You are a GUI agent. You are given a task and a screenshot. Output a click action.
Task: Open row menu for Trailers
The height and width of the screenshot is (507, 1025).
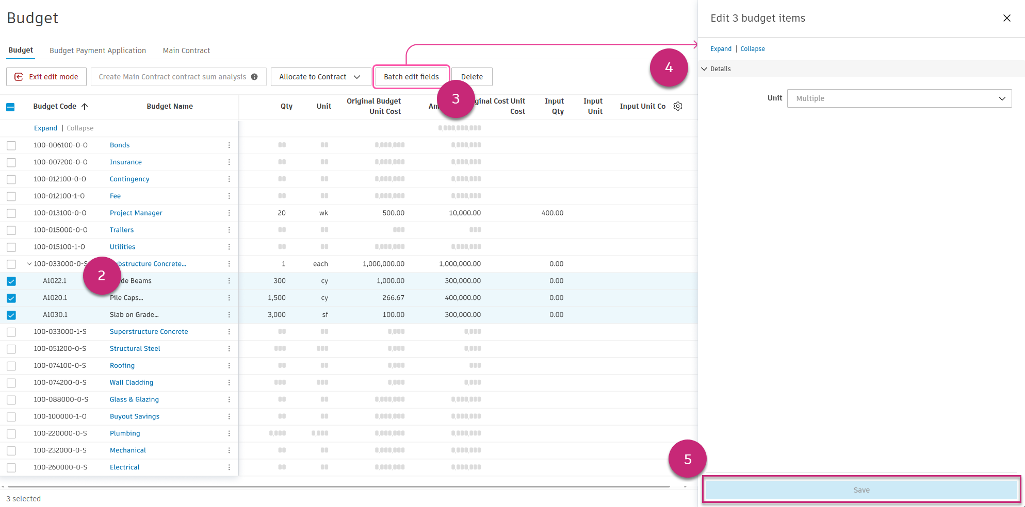229,230
